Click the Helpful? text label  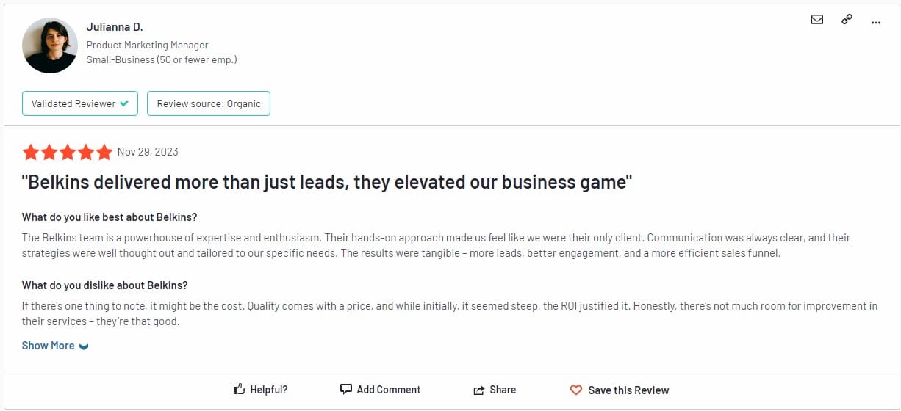pos(269,390)
